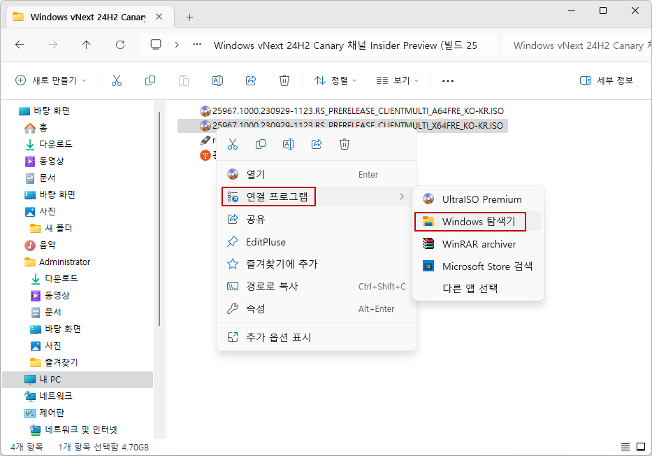
Task: Click the Rename icon in the context menu
Action: pos(289,144)
